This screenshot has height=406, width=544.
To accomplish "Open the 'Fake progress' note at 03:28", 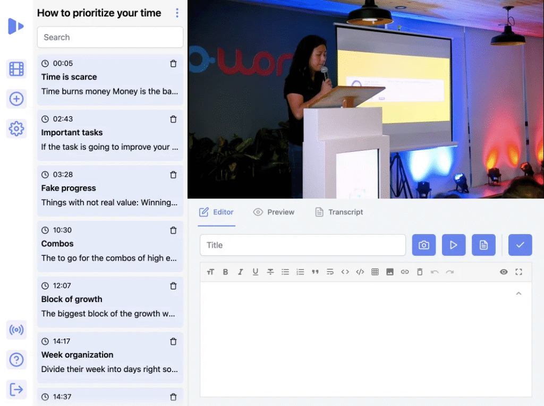I will tap(109, 188).
